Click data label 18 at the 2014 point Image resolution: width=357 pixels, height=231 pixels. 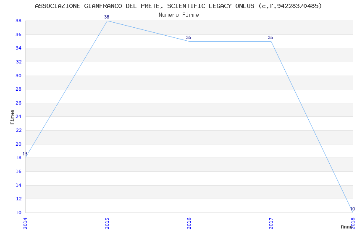pos(25,154)
